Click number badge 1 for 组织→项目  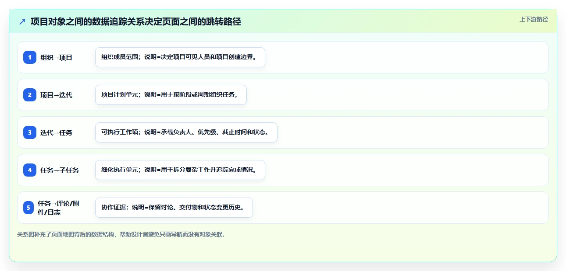[30, 57]
